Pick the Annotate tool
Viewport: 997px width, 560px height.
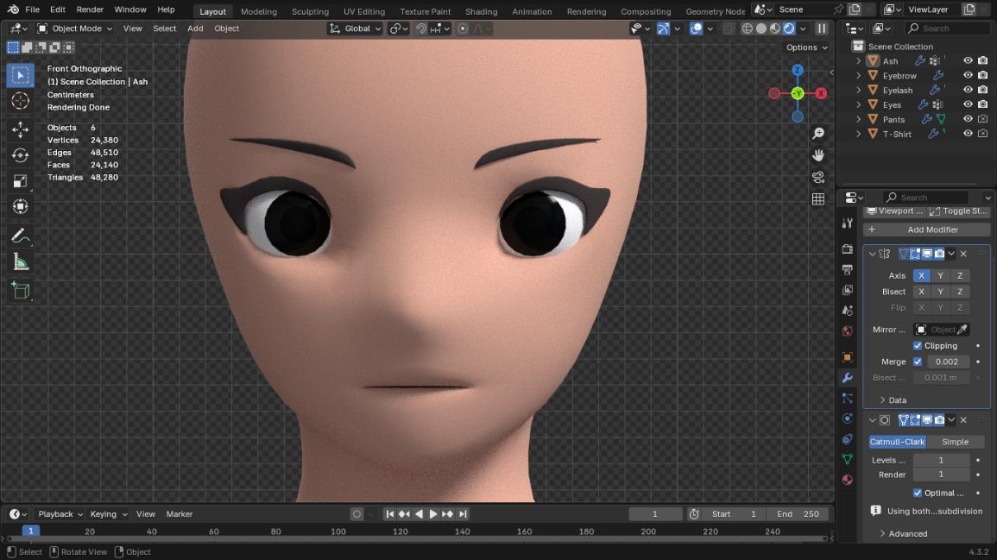[21, 236]
